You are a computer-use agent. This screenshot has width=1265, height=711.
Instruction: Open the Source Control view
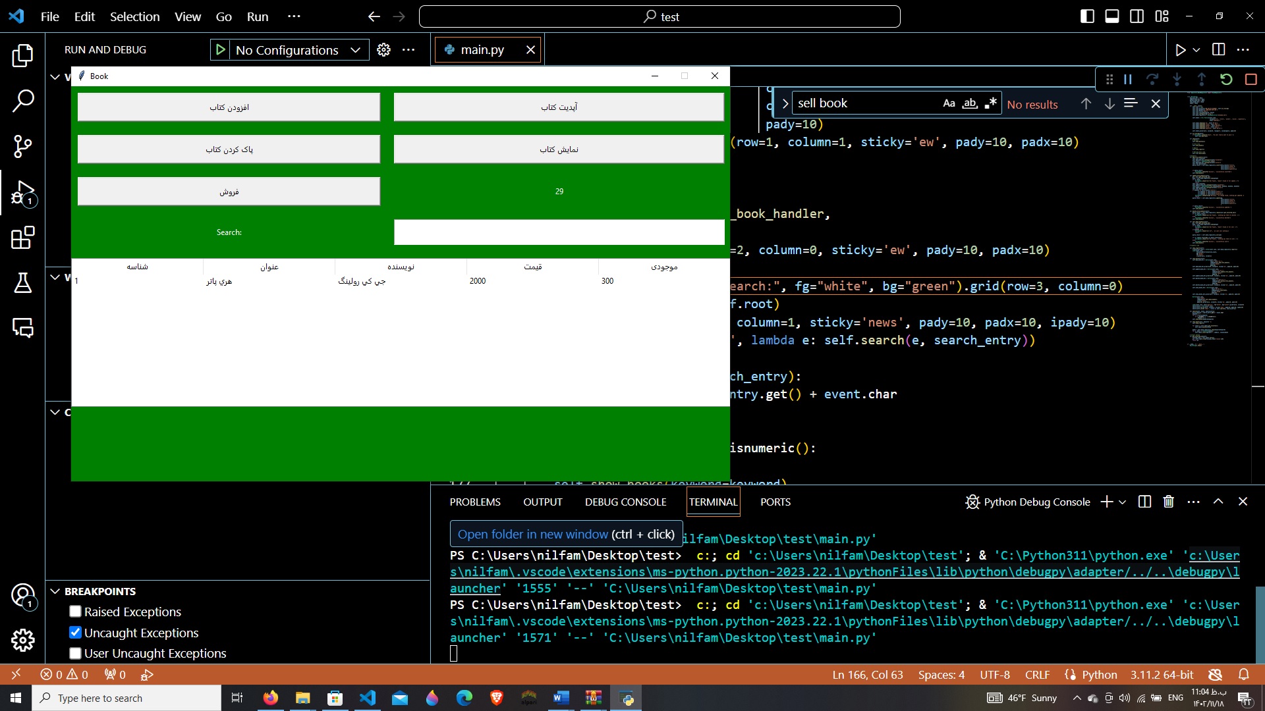point(22,146)
